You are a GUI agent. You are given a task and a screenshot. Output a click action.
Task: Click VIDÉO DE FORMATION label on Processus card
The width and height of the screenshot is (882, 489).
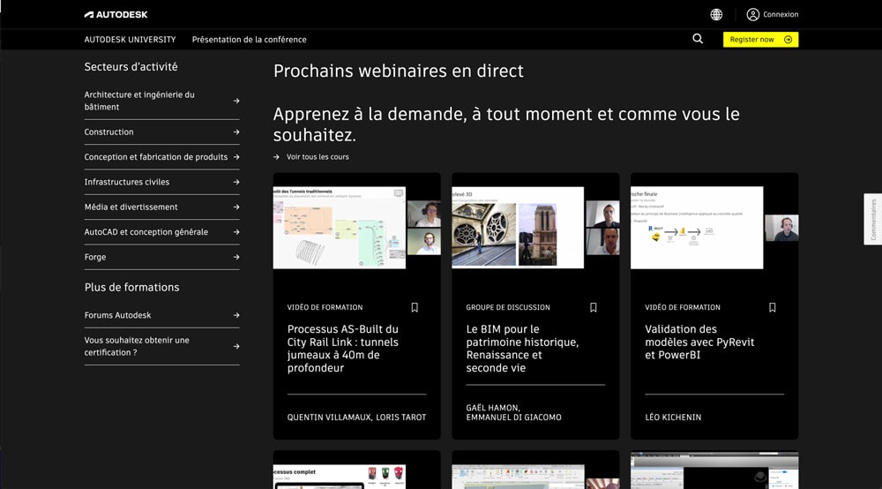click(325, 307)
